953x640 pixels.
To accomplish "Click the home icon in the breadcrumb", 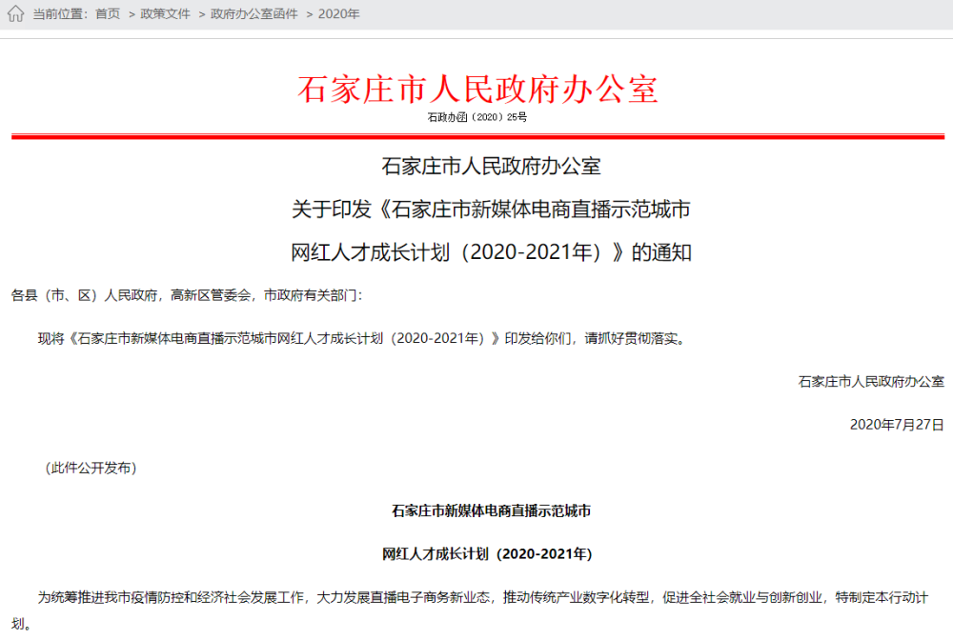I will pyautogui.click(x=16, y=13).
